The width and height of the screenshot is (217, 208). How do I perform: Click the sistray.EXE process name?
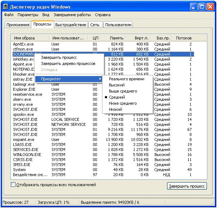23,79
